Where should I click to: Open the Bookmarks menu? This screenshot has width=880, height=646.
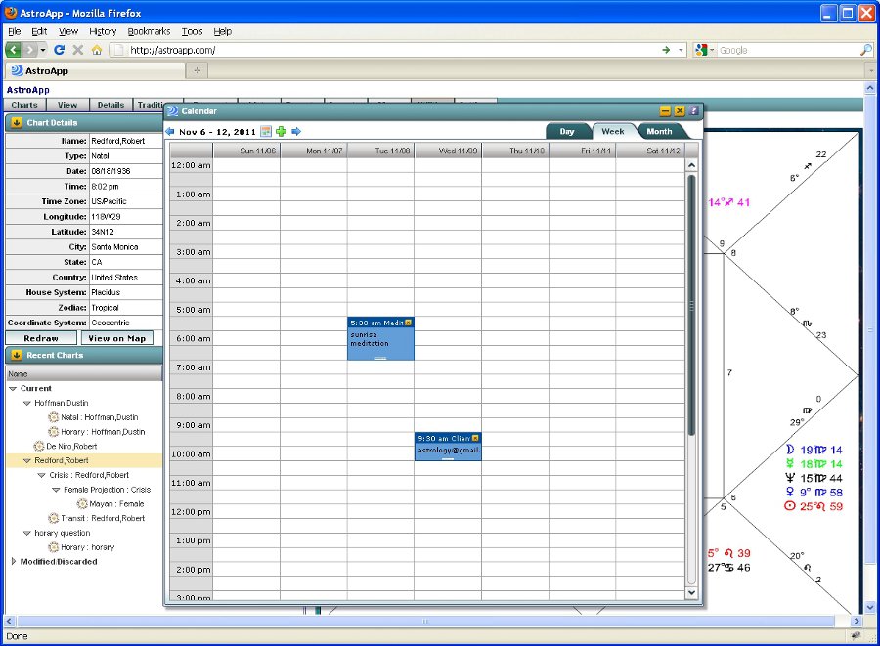tap(149, 31)
